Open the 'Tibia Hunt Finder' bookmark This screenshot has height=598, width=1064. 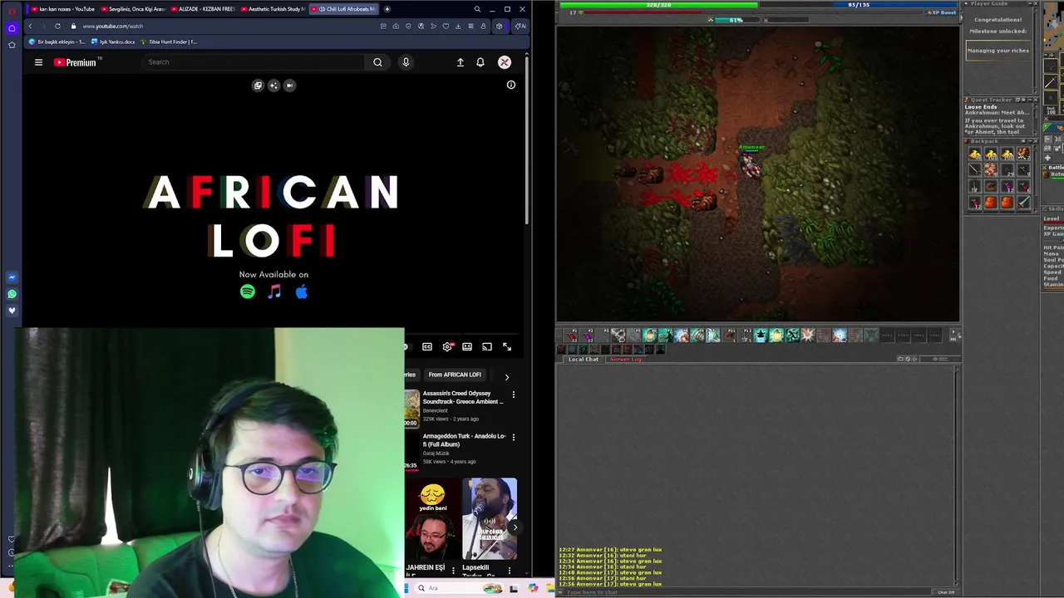pyautogui.click(x=170, y=42)
